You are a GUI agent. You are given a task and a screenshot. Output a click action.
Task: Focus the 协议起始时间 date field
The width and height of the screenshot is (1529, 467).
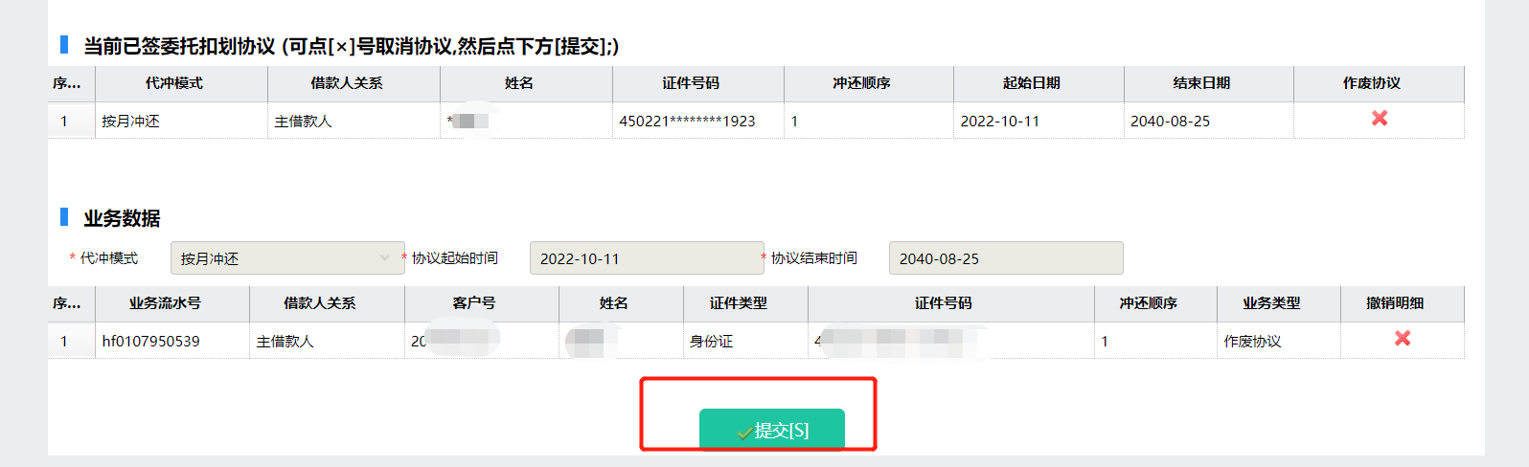click(646, 258)
